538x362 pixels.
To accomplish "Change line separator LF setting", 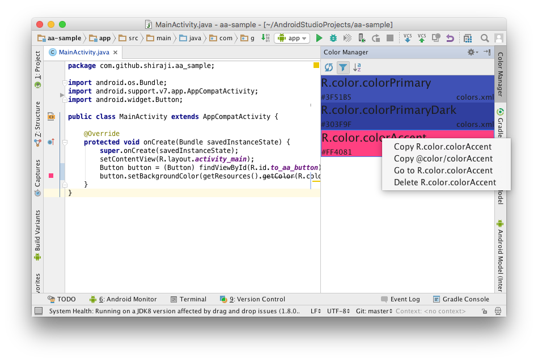I will (x=316, y=311).
